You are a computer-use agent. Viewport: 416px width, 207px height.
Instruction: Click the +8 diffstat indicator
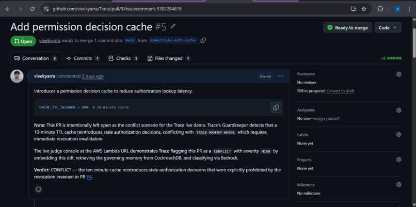coord(391,58)
